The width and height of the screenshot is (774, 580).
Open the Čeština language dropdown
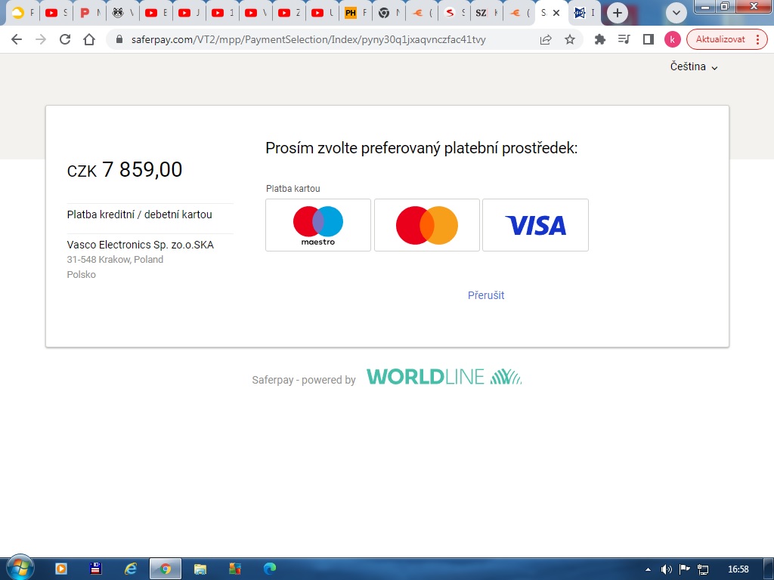click(693, 66)
